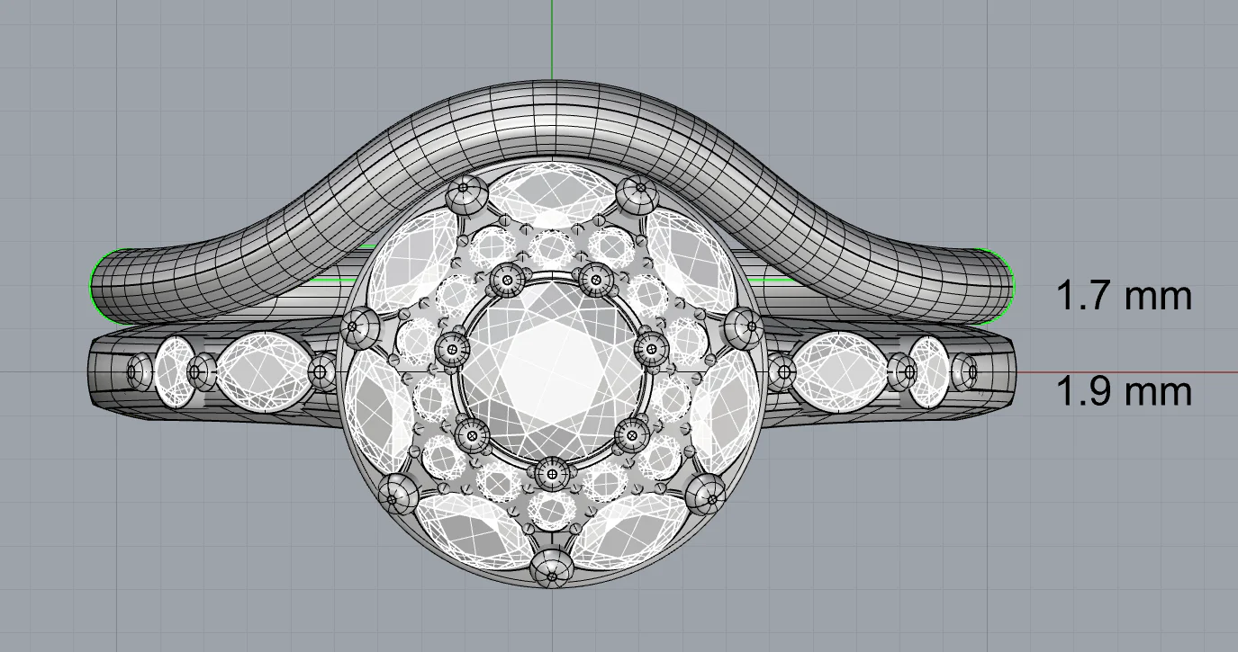Image resolution: width=1238 pixels, height=652 pixels.
Task: Select the "1.9 mm" dimension text
Action: [x=1124, y=391]
